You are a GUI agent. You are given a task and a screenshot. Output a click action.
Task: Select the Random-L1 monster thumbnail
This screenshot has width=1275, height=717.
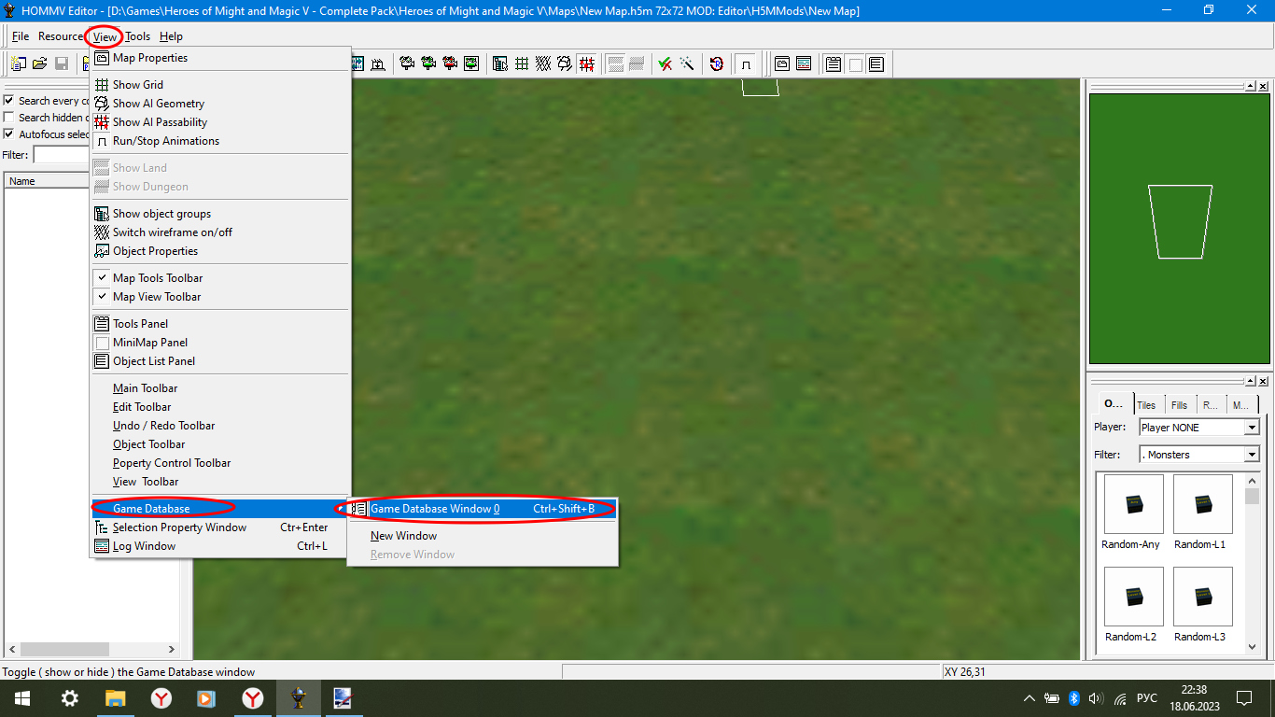pyautogui.click(x=1202, y=504)
